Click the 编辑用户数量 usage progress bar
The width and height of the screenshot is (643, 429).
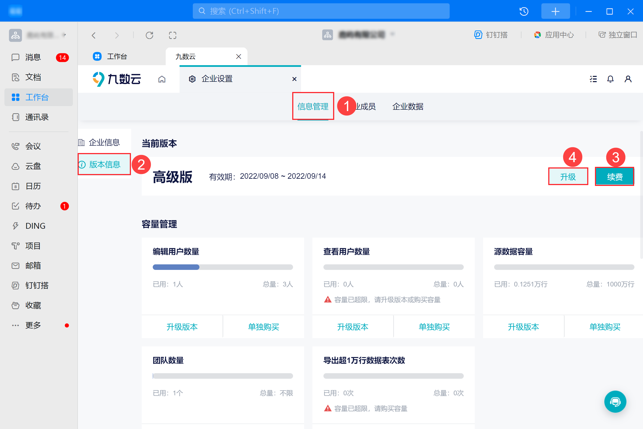click(x=223, y=267)
